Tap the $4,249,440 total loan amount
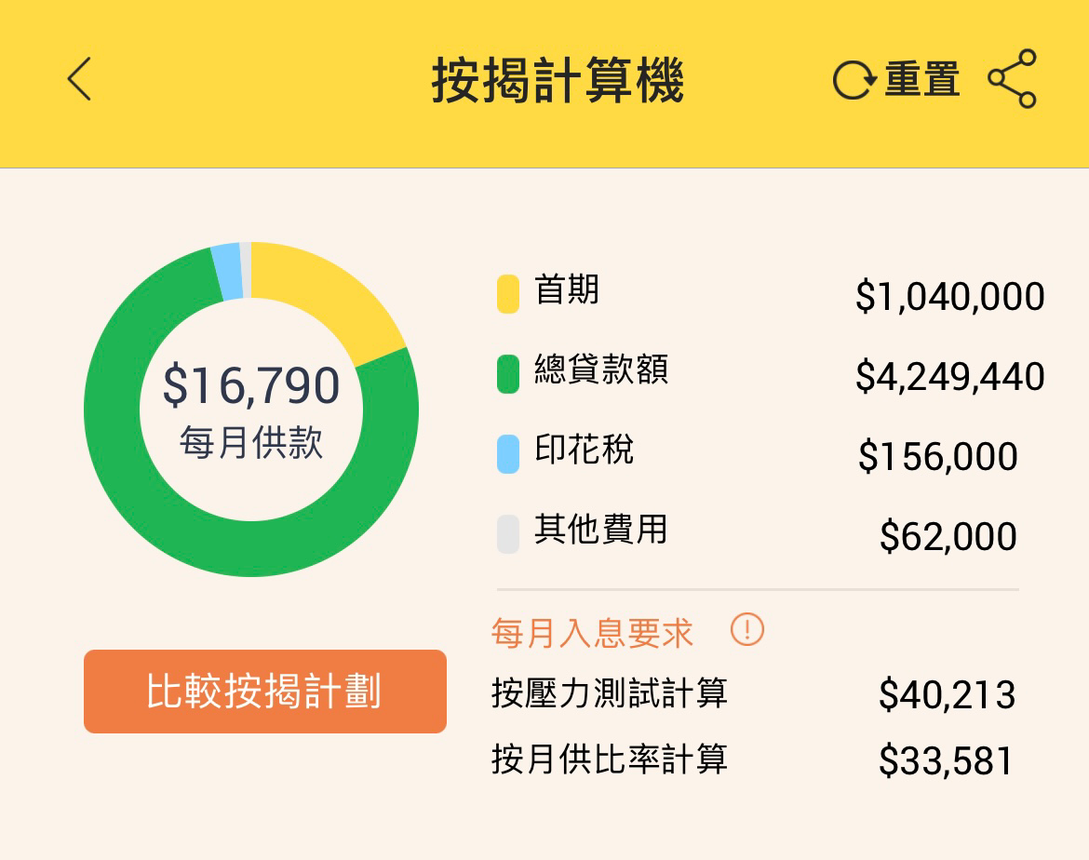The height and width of the screenshot is (860, 1089). (x=949, y=377)
